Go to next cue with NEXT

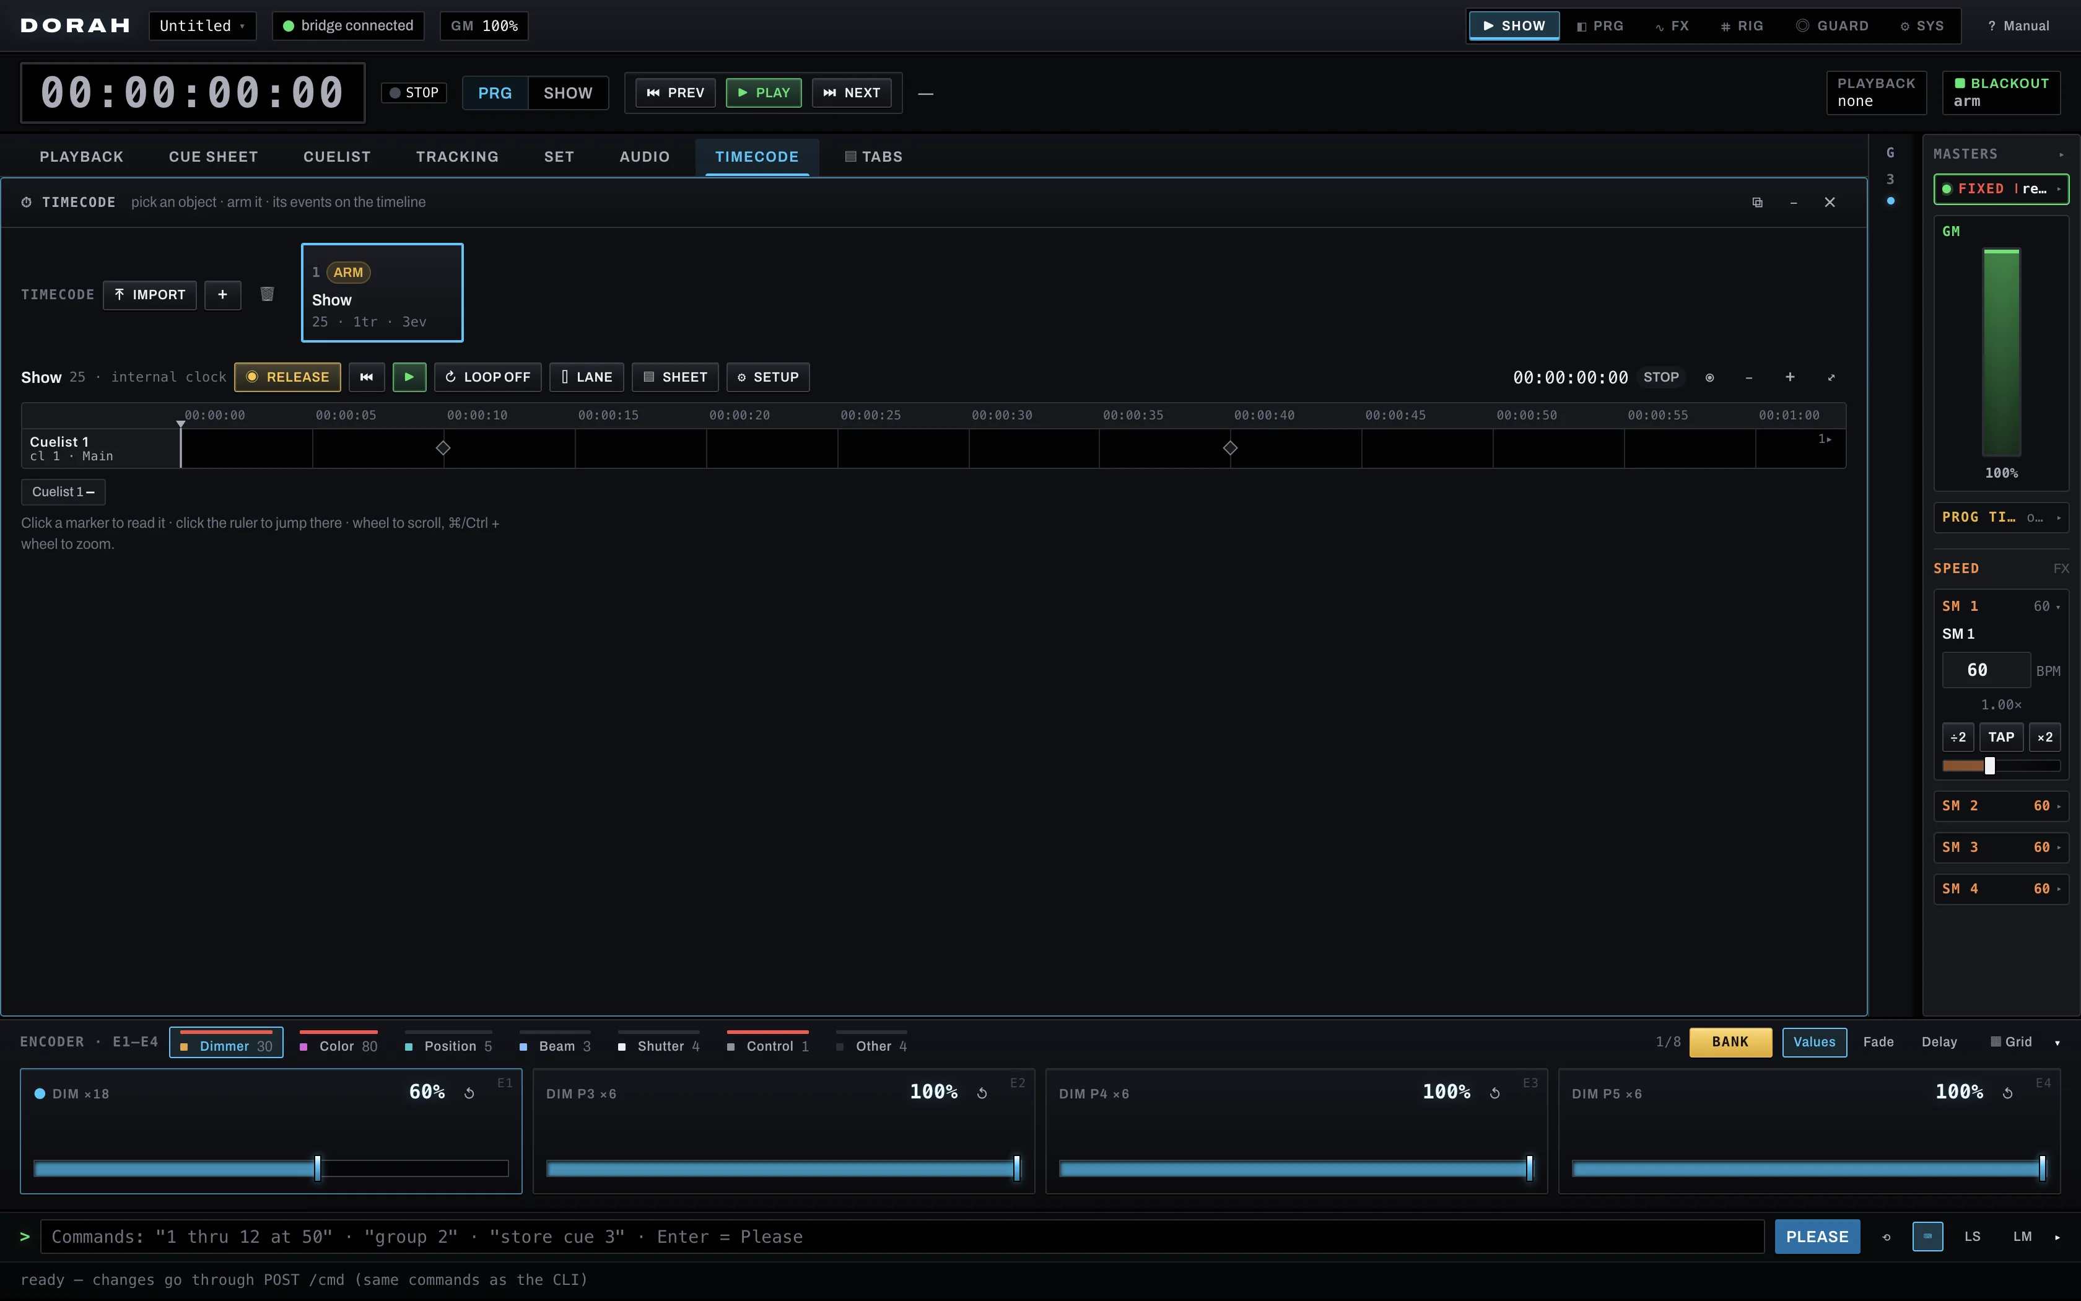pos(852,93)
